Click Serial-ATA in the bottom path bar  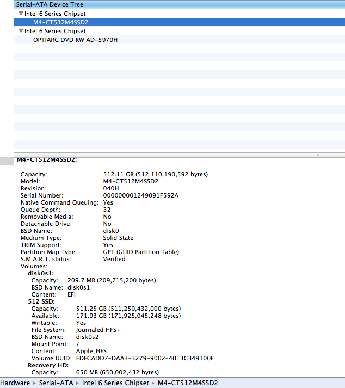coord(56,383)
